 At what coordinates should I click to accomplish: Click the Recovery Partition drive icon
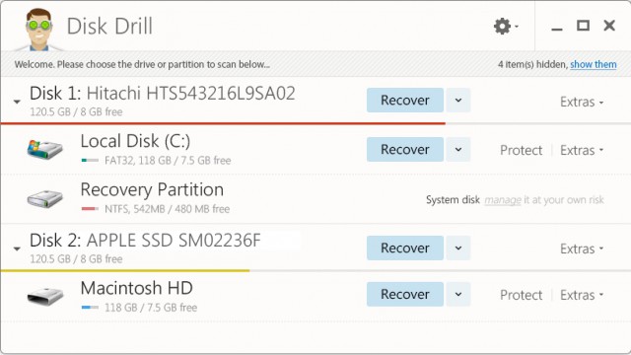coord(44,198)
